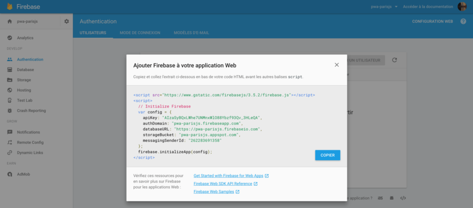Switch to Modèles d'e-mail tab

pyautogui.click(x=191, y=33)
